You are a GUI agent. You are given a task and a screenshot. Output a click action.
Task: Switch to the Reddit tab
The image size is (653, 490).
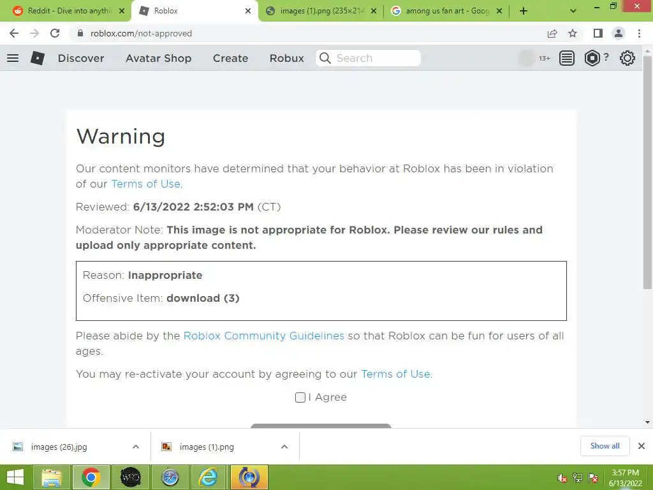(66, 11)
